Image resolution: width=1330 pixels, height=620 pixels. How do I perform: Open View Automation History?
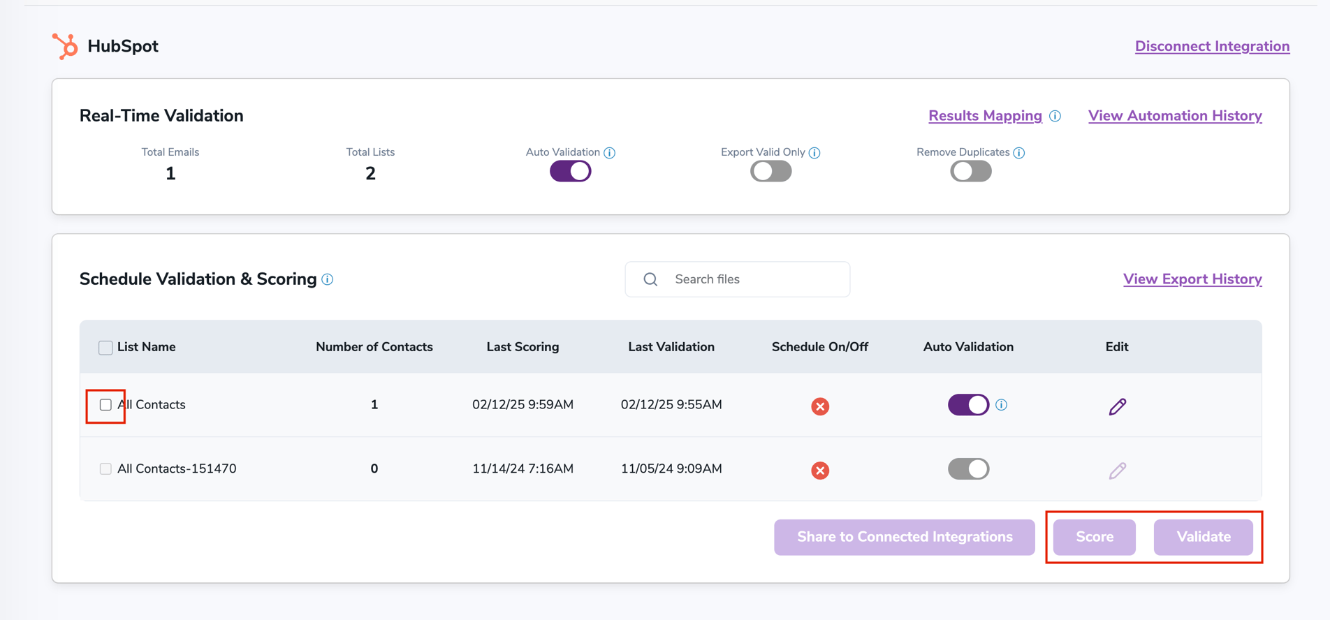pos(1175,116)
